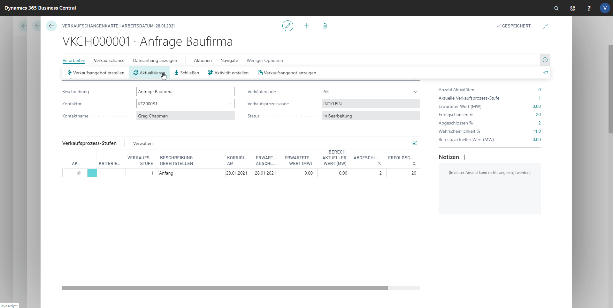
Task: Pin the action bar
Action: click(x=545, y=72)
